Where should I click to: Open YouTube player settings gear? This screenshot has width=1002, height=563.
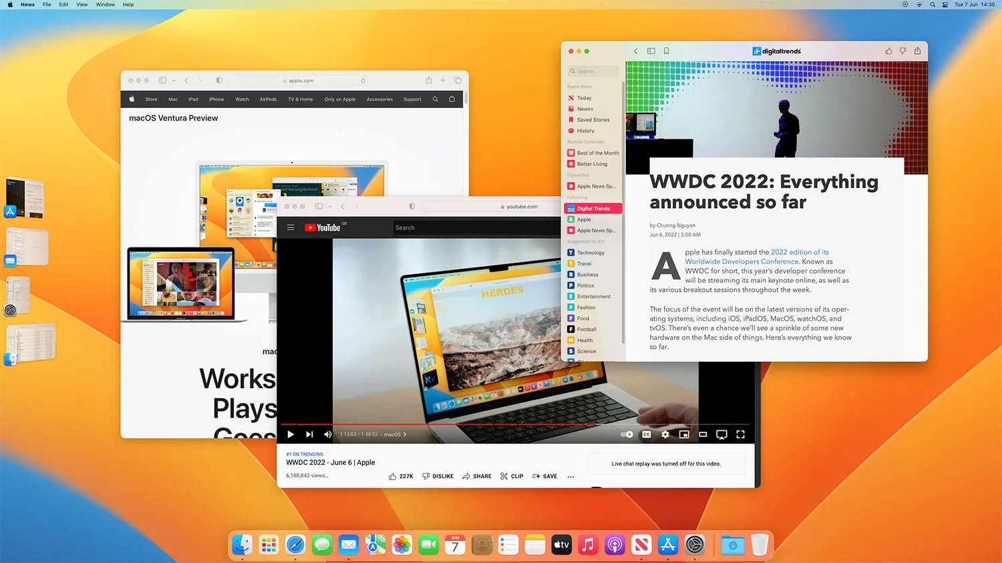tap(665, 434)
